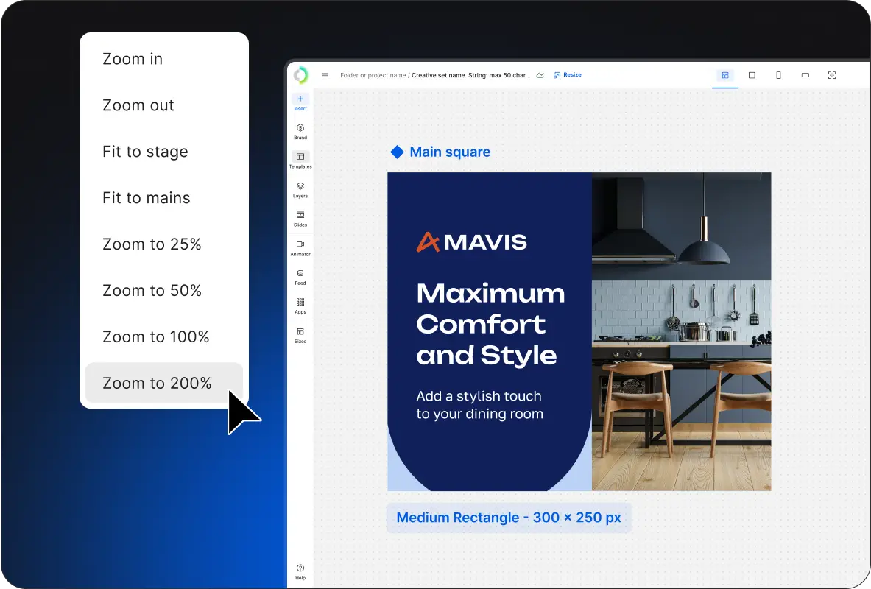Screen dimensions: 871x589
Task: Open the Apps panel
Action: 300,306
